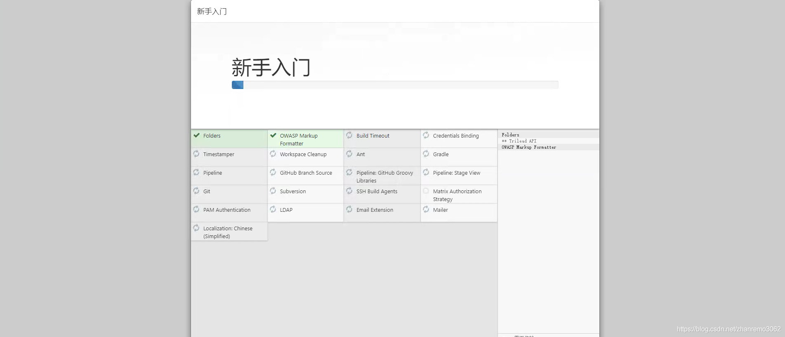
Task: Click the 'SSH Build Agents' plugin label
Action: (x=377, y=192)
